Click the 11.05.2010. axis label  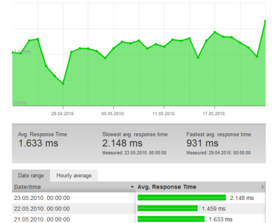(x=164, y=113)
